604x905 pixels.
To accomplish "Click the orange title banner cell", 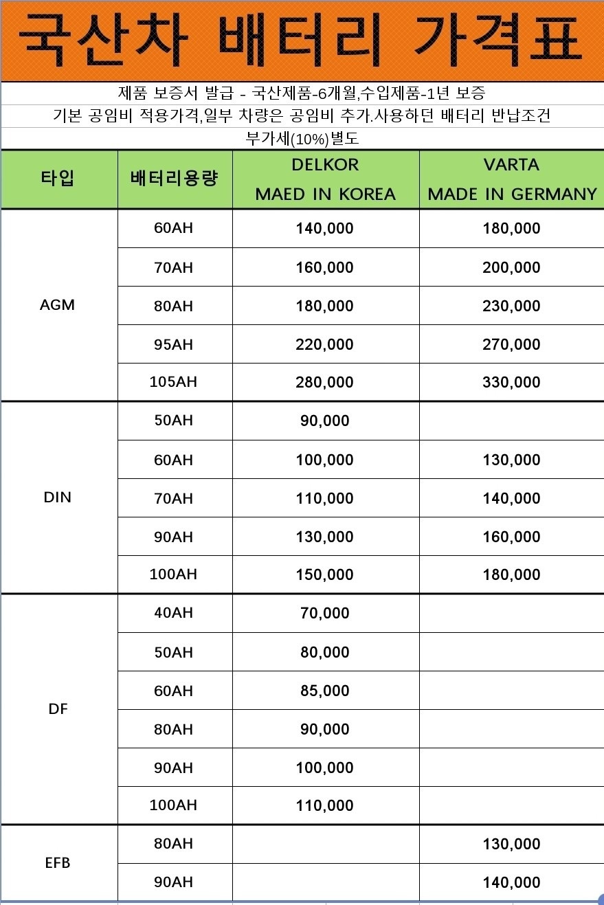I will point(302,41).
